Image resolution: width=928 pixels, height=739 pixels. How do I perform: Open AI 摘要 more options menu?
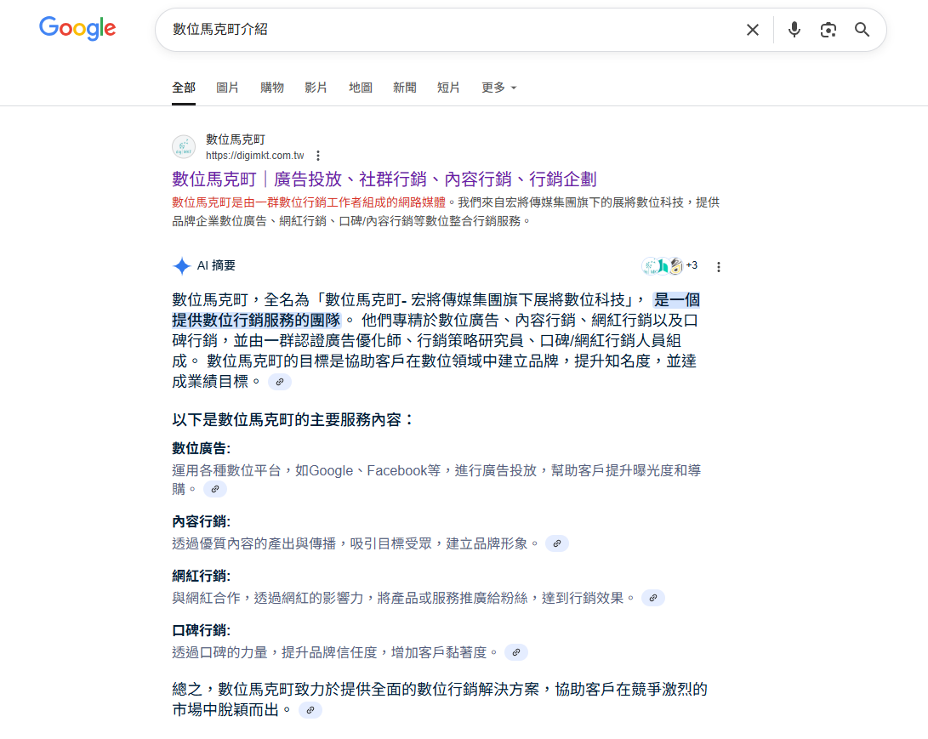pos(719,267)
